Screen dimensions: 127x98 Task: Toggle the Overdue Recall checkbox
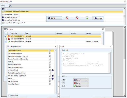(49, 70)
